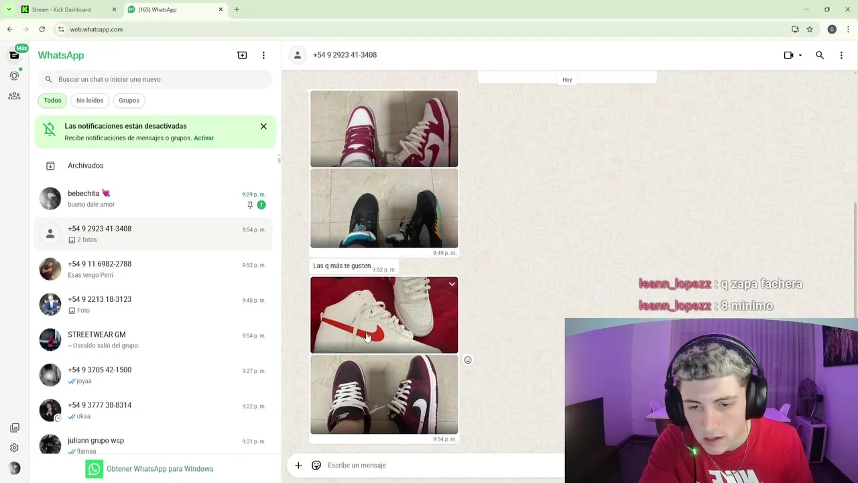This screenshot has height=483, width=858.
Task: Open Chrome menu three dots
Action: (848, 29)
